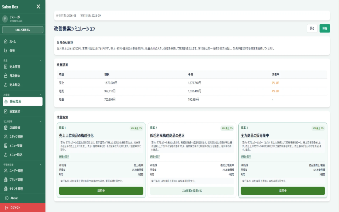Screen dimensions: 339x212
Task: Collapse the AI提案 sidebar section
Action: tap(40, 95)
